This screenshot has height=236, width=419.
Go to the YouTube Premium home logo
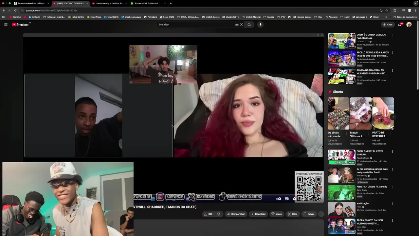[20, 25]
